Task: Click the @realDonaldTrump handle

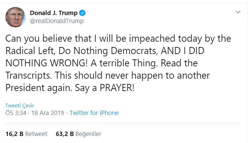Action: tap(57, 21)
